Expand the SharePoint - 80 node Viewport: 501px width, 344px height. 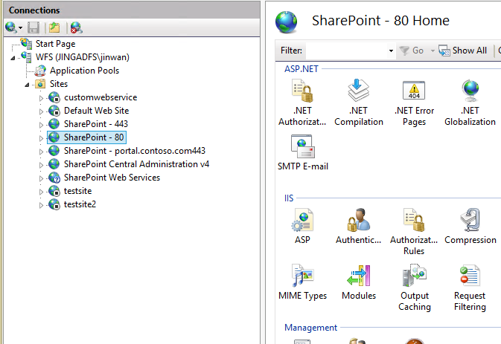[x=41, y=138]
